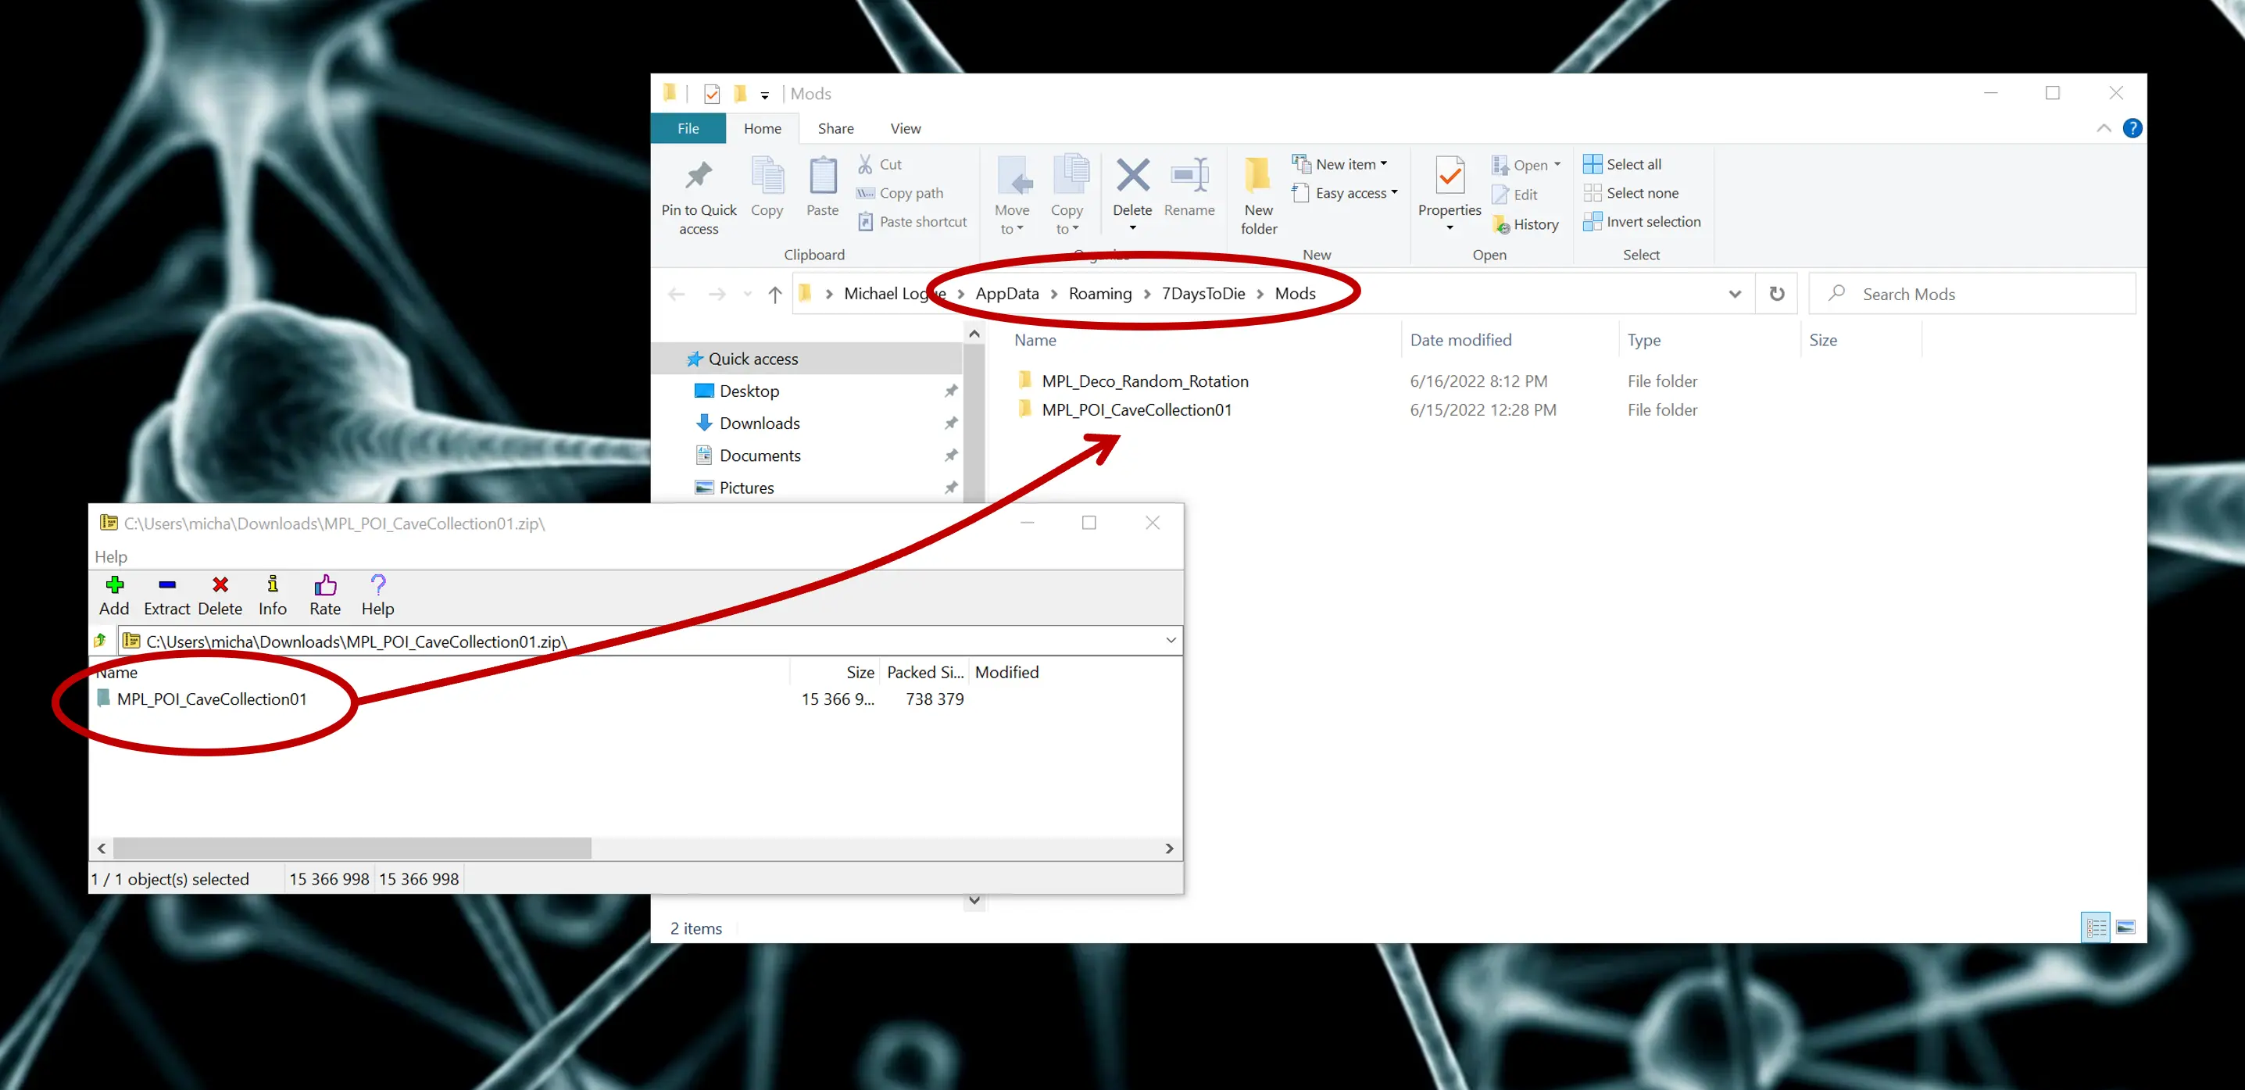
Task: Switch to large icons view layout
Action: 2125,927
